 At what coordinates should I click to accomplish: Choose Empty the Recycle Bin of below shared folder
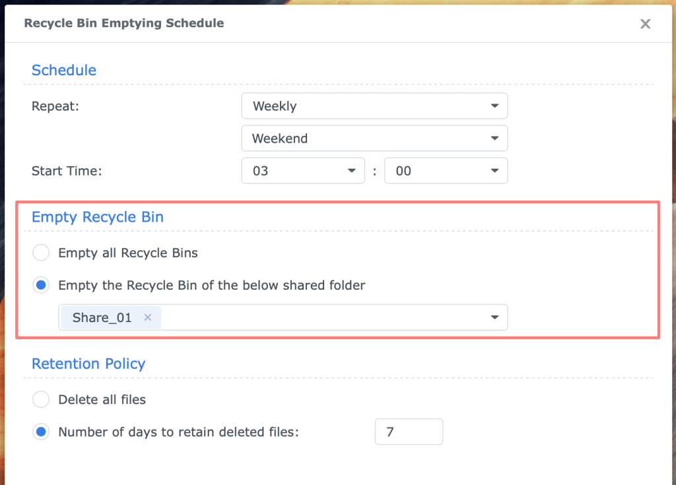tap(41, 286)
